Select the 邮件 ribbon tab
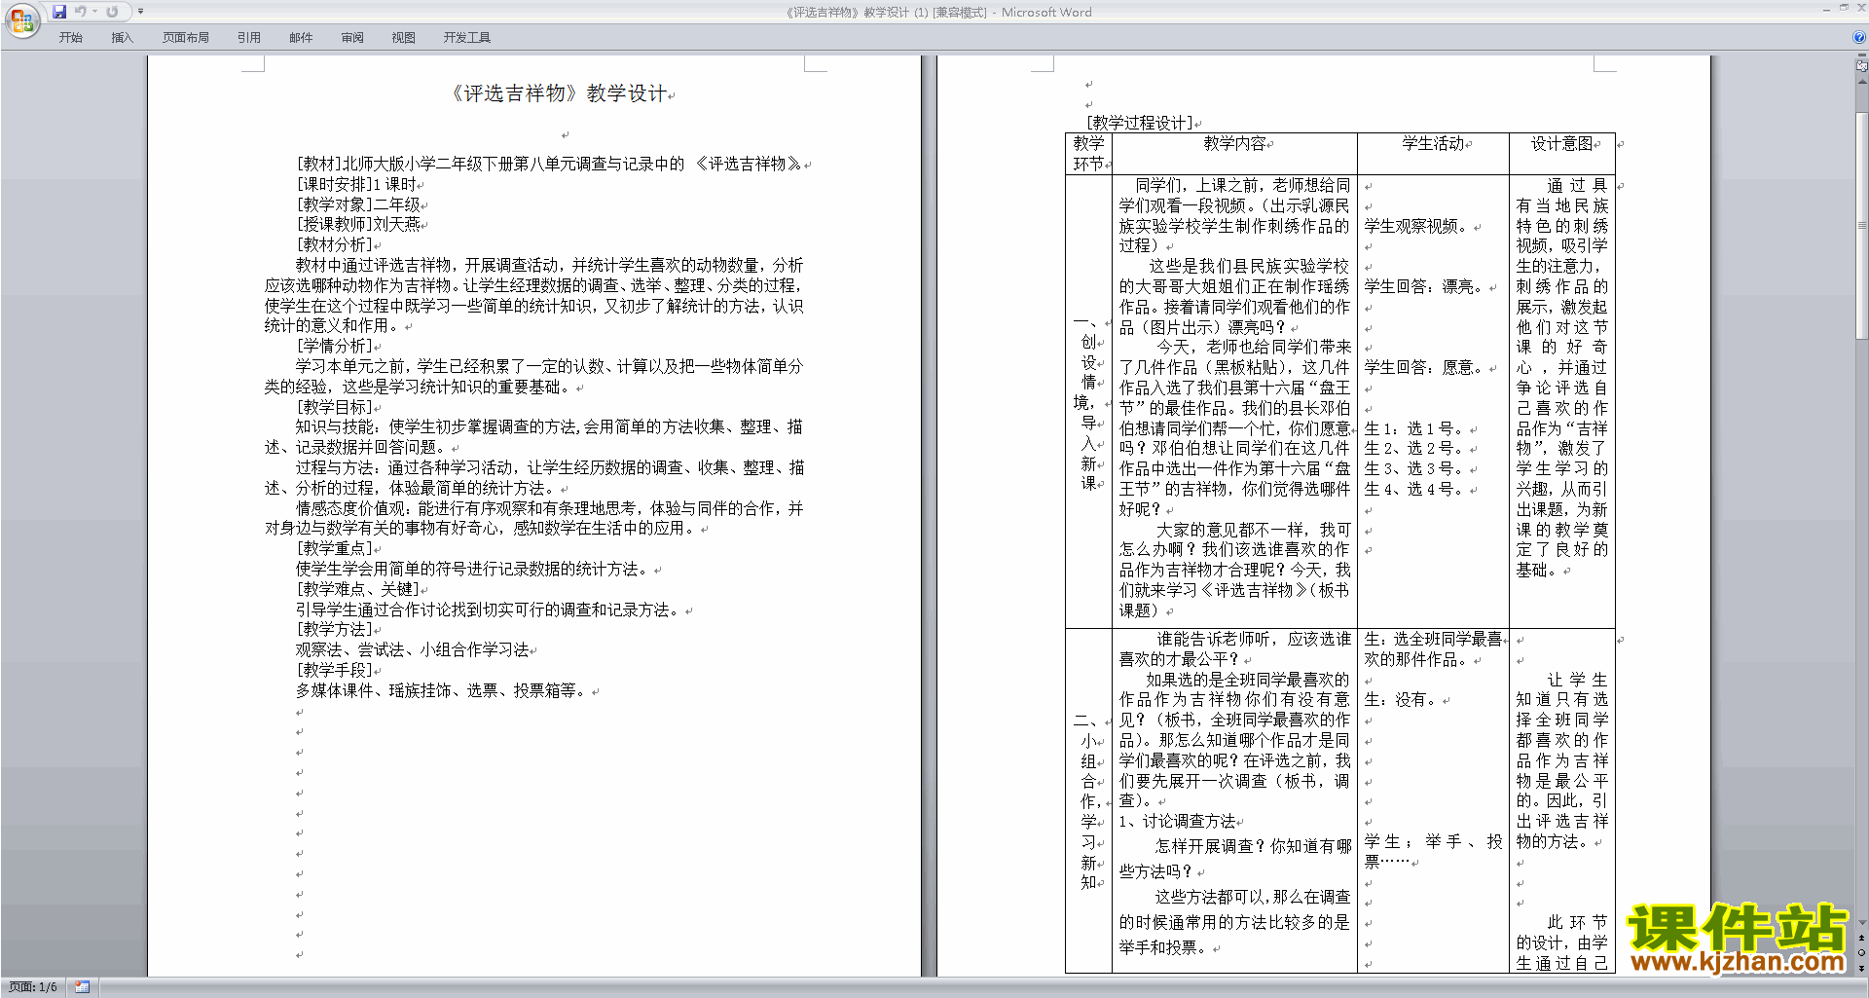This screenshot has width=1869, height=998. point(301,37)
